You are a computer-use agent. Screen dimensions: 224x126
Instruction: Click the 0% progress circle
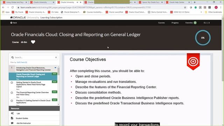203,38
